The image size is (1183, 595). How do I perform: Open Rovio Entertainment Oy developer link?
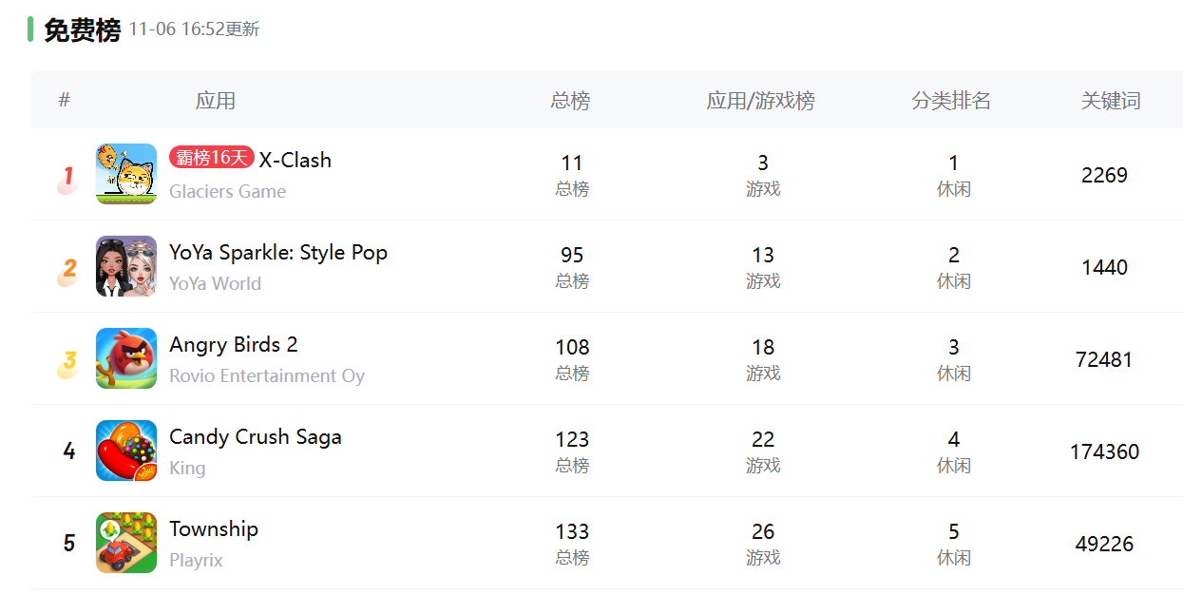(267, 375)
